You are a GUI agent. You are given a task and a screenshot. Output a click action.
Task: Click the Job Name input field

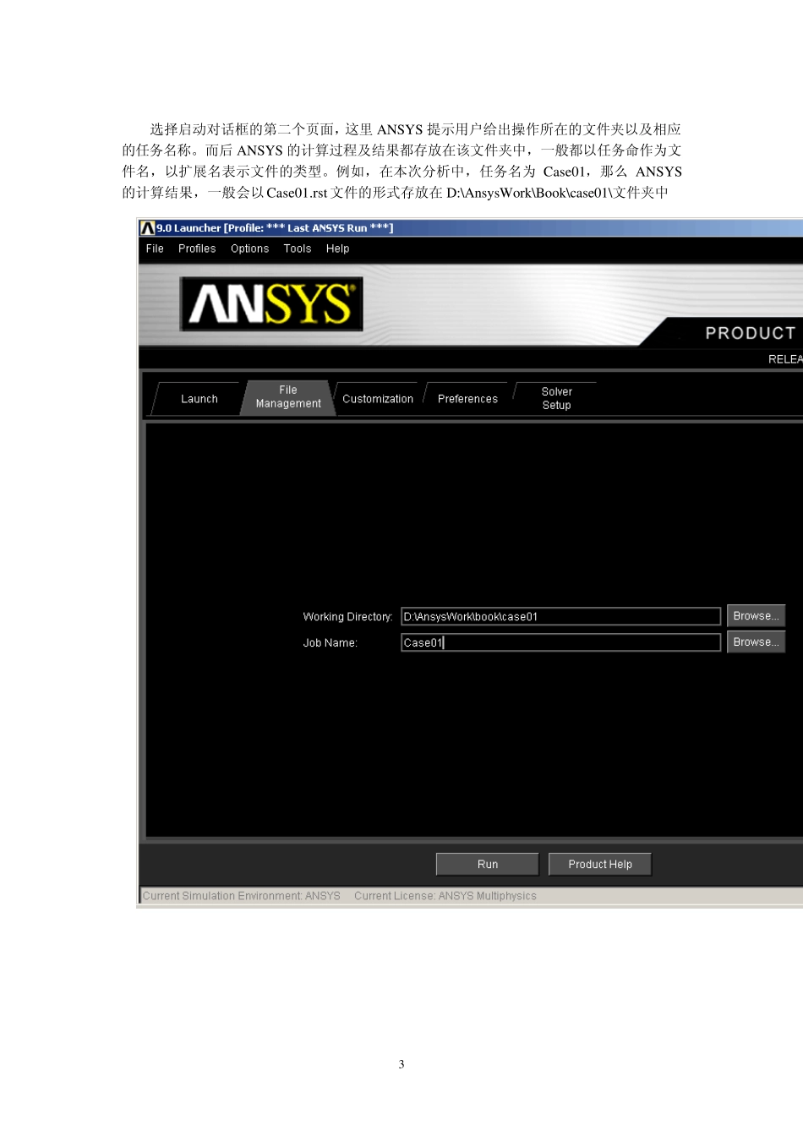(560, 642)
